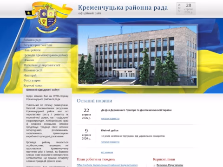
Task: Open the Фотогалерея section
Action: pos(46,80)
